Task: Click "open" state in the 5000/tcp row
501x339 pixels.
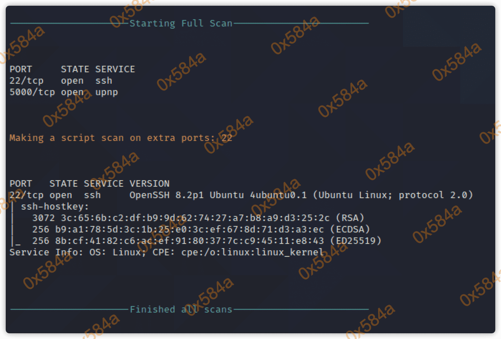Action: (72, 92)
